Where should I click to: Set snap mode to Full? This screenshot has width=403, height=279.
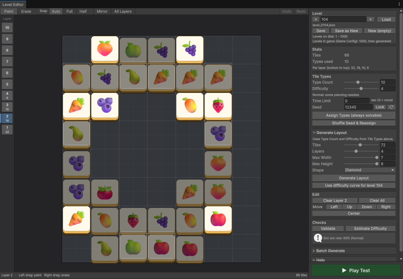70,11
